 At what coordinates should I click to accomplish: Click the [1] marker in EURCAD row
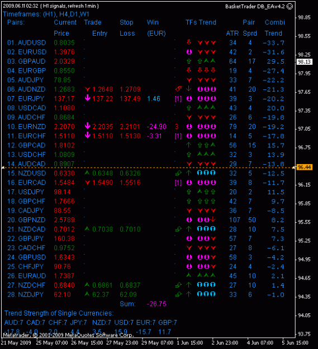coord(178,183)
